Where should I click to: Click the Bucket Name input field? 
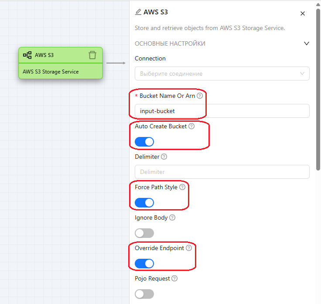tap(222, 111)
